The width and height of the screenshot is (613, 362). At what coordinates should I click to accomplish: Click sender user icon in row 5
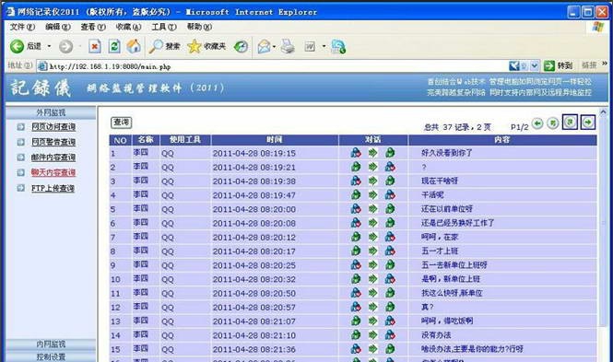tap(356, 209)
